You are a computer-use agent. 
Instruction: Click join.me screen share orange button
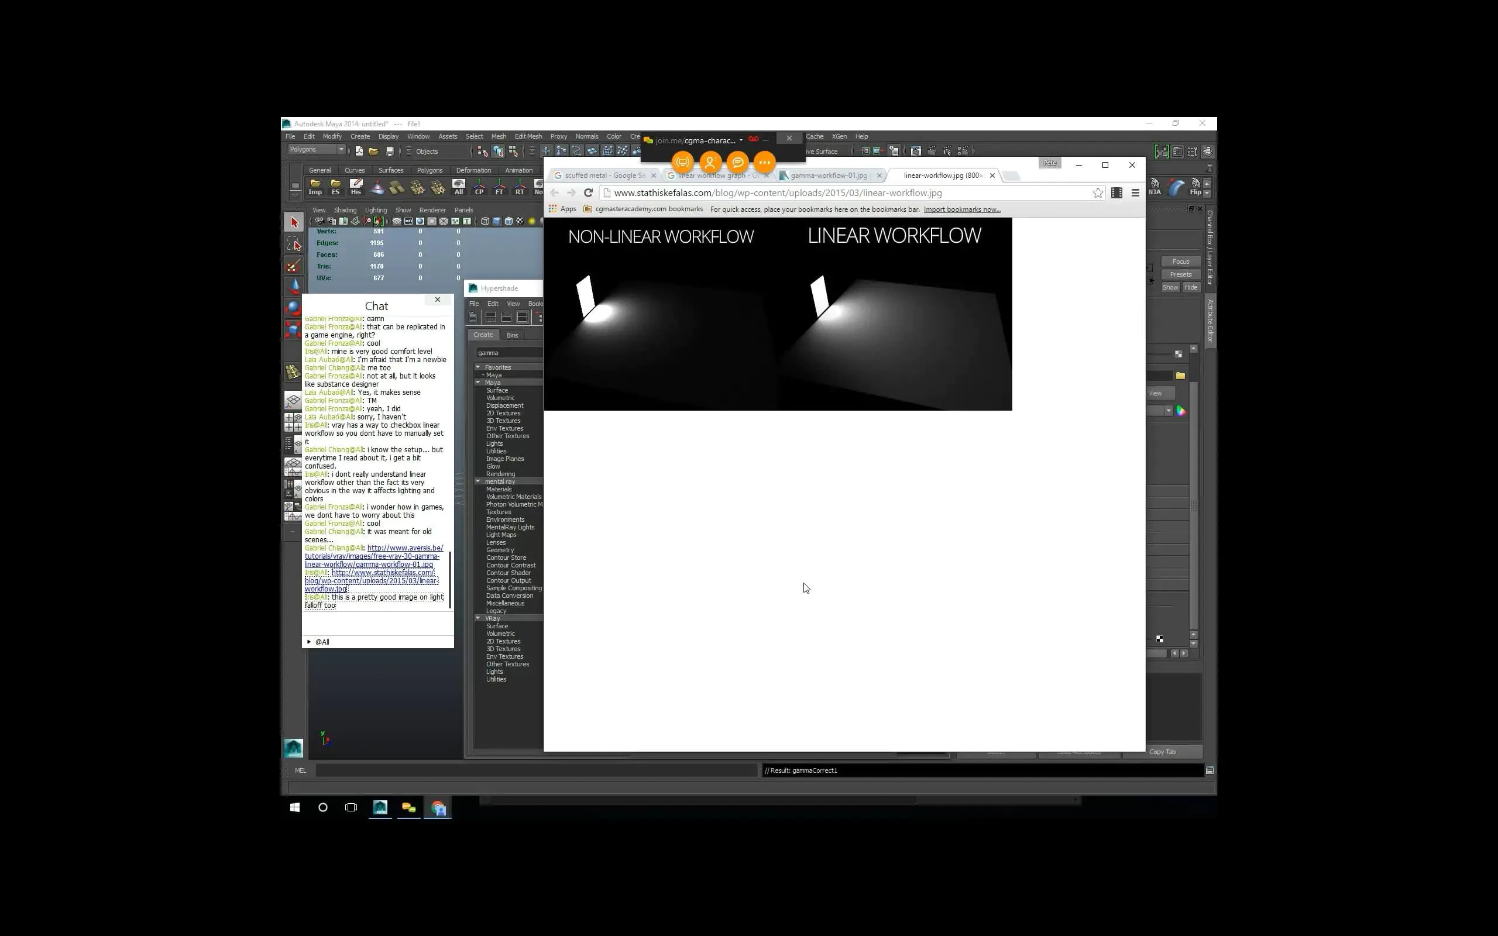(682, 162)
